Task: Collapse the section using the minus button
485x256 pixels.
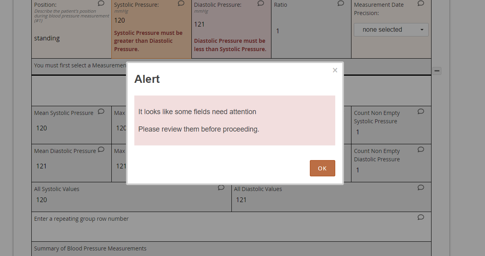Action: click(x=437, y=71)
